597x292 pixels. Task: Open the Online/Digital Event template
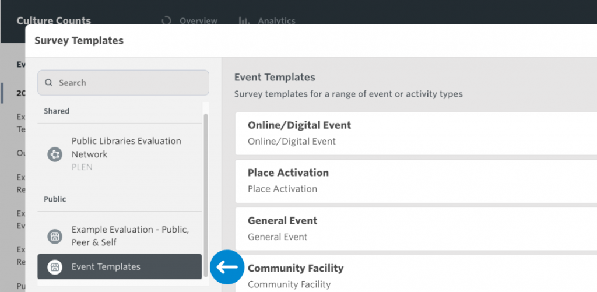(416, 133)
